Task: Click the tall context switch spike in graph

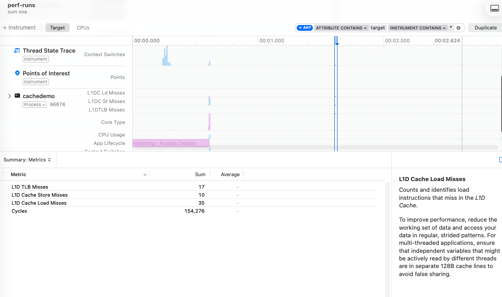Action: [166, 55]
